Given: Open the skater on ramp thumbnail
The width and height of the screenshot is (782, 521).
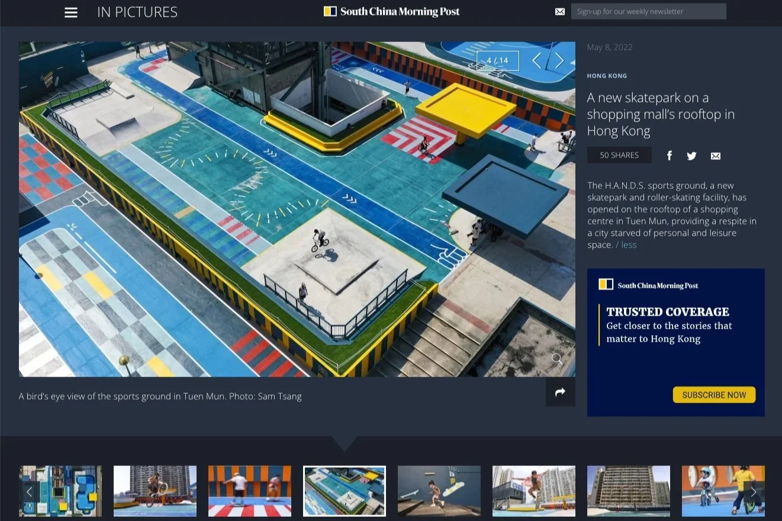Looking at the screenshot, I should click(439, 491).
